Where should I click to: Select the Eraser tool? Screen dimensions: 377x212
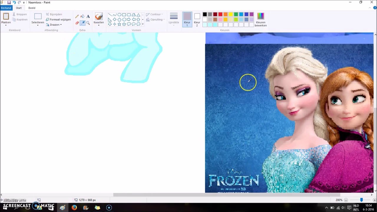coord(77,23)
